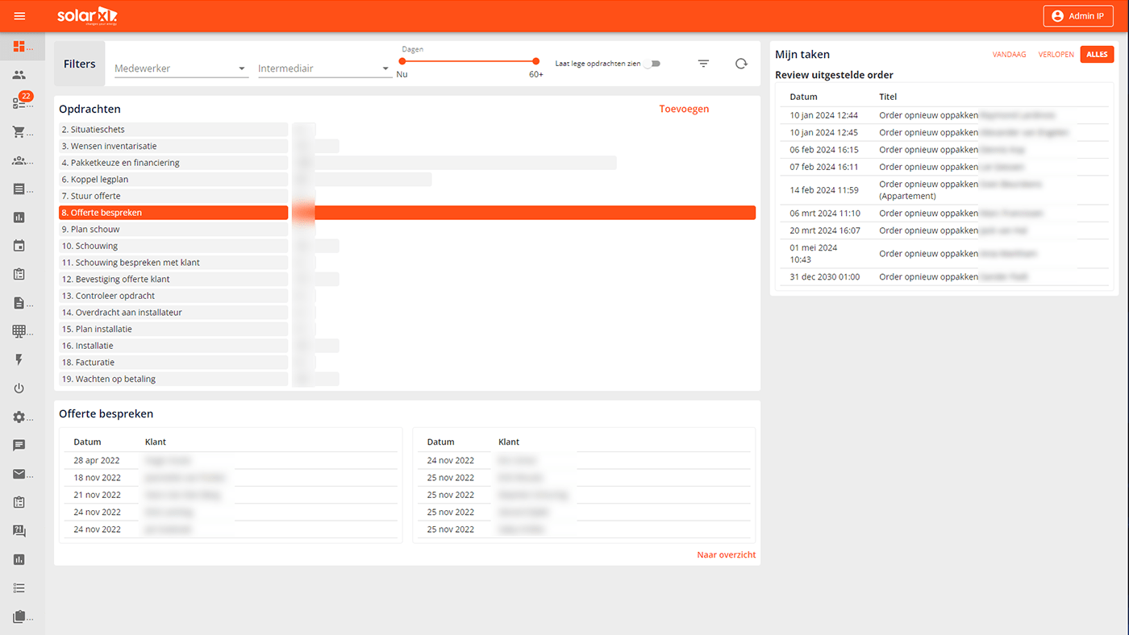Click the '28 apr 2022' offerte row
Viewport: 1129px width, 635px height.
231,461
